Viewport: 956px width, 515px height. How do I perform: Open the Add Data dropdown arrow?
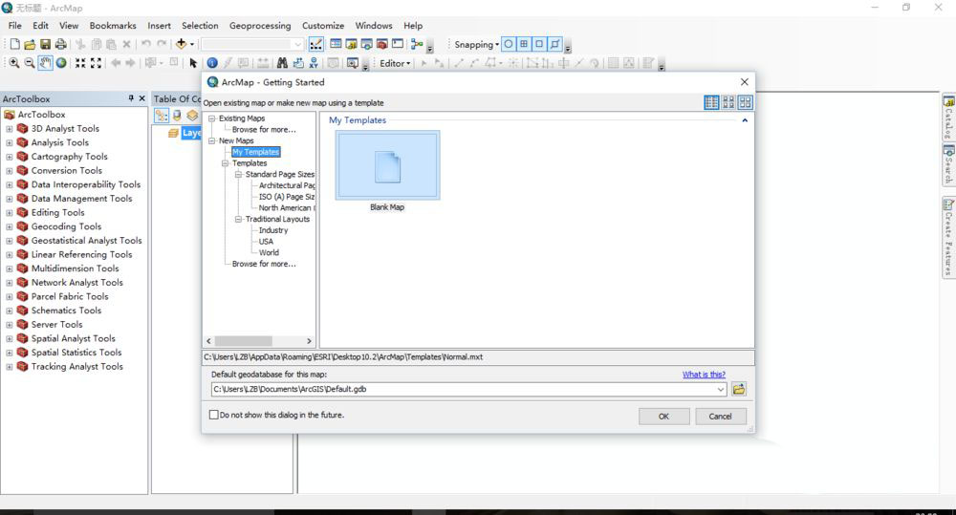click(x=191, y=44)
